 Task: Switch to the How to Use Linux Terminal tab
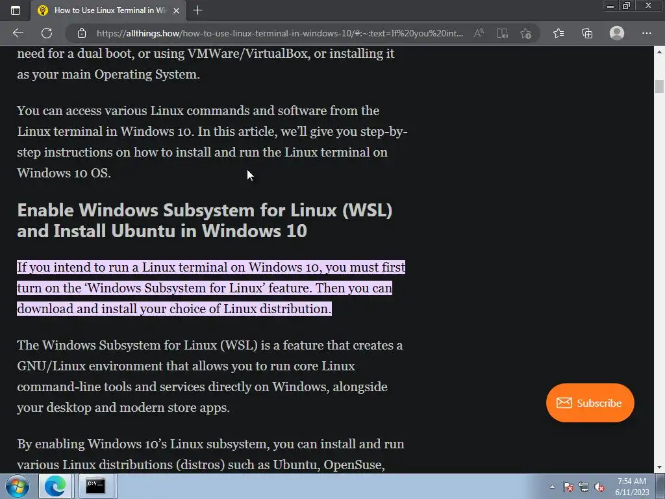[109, 10]
